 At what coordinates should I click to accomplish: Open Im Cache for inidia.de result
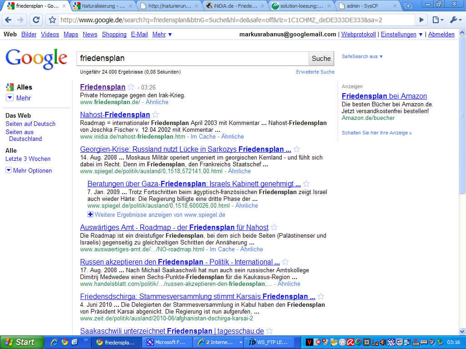pos(203,136)
